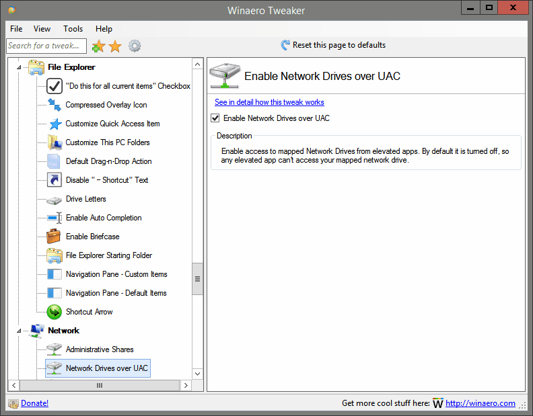Click the pane icon for Navigation Pane - Custom Items
The width and height of the screenshot is (533, 416).
click(55, 274)
